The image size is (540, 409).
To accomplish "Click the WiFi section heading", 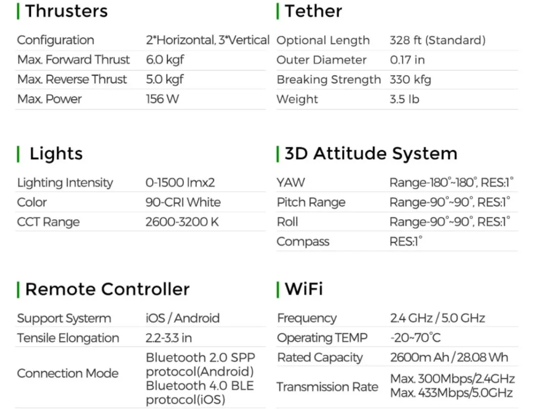I will 303,289.
